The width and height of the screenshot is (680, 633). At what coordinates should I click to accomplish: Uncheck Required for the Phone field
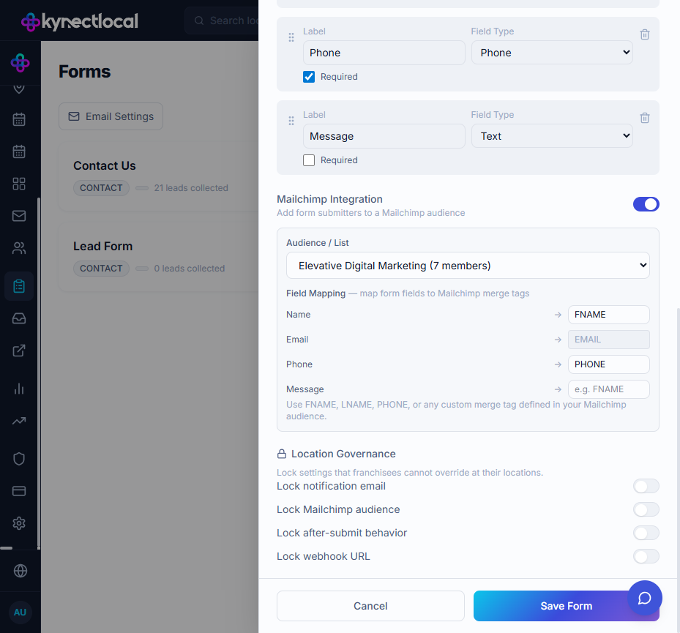tap(309, 77)
